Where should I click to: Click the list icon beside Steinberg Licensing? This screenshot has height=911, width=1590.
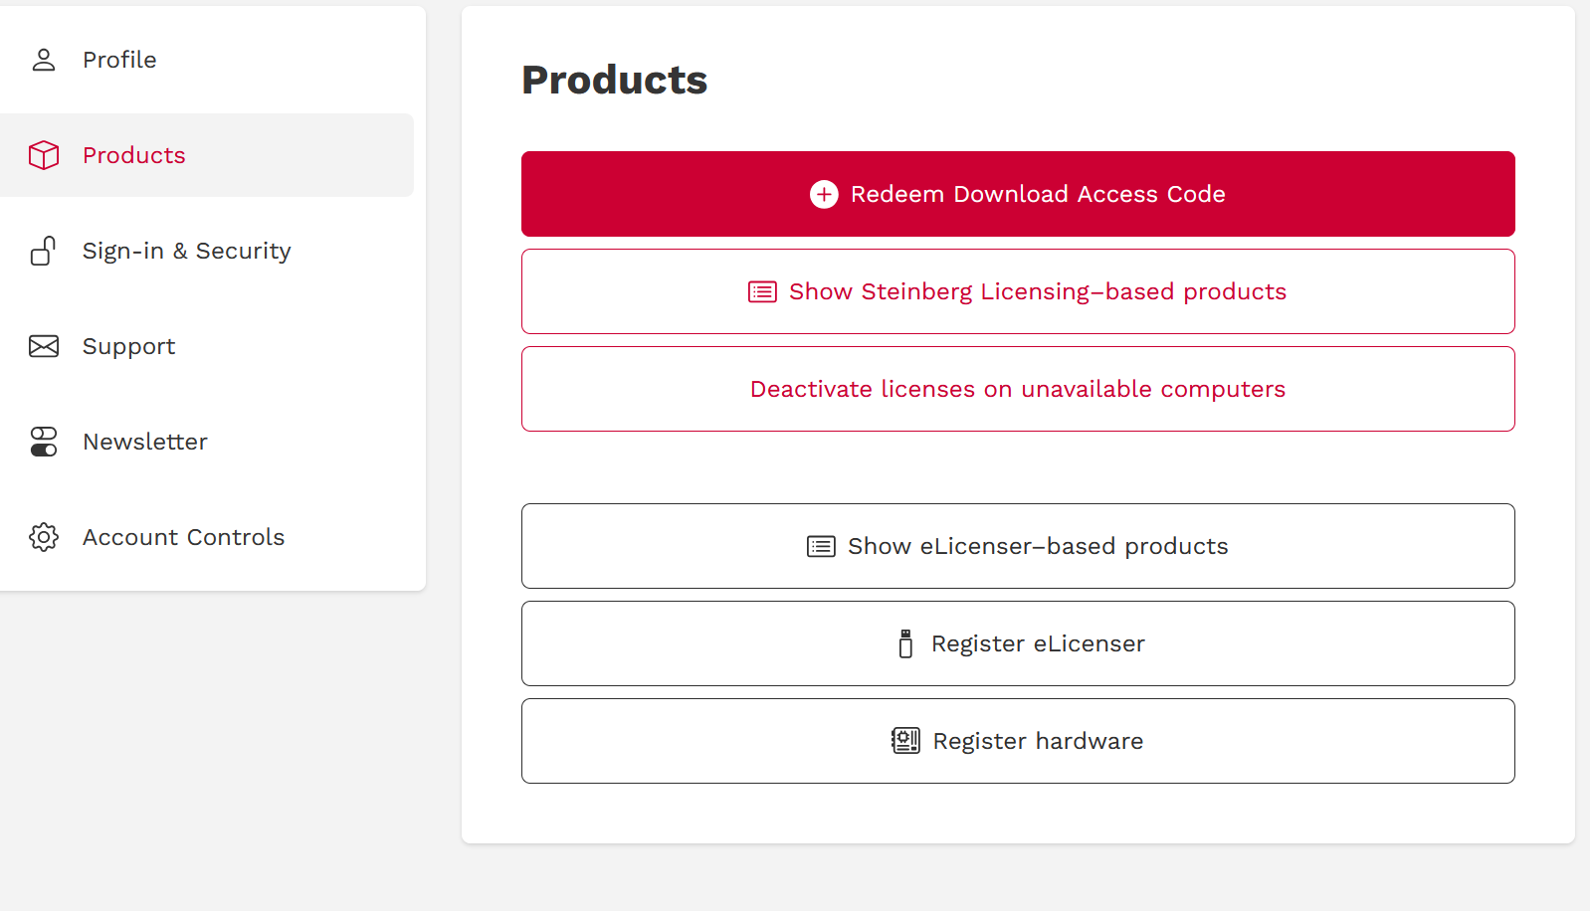(762, 291)
